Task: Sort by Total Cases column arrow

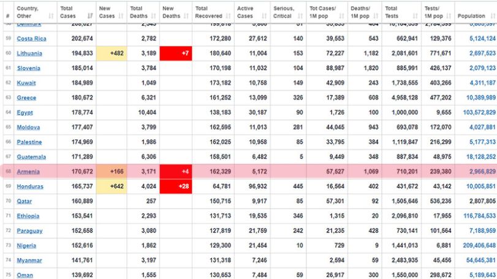Action: (90, 16)
